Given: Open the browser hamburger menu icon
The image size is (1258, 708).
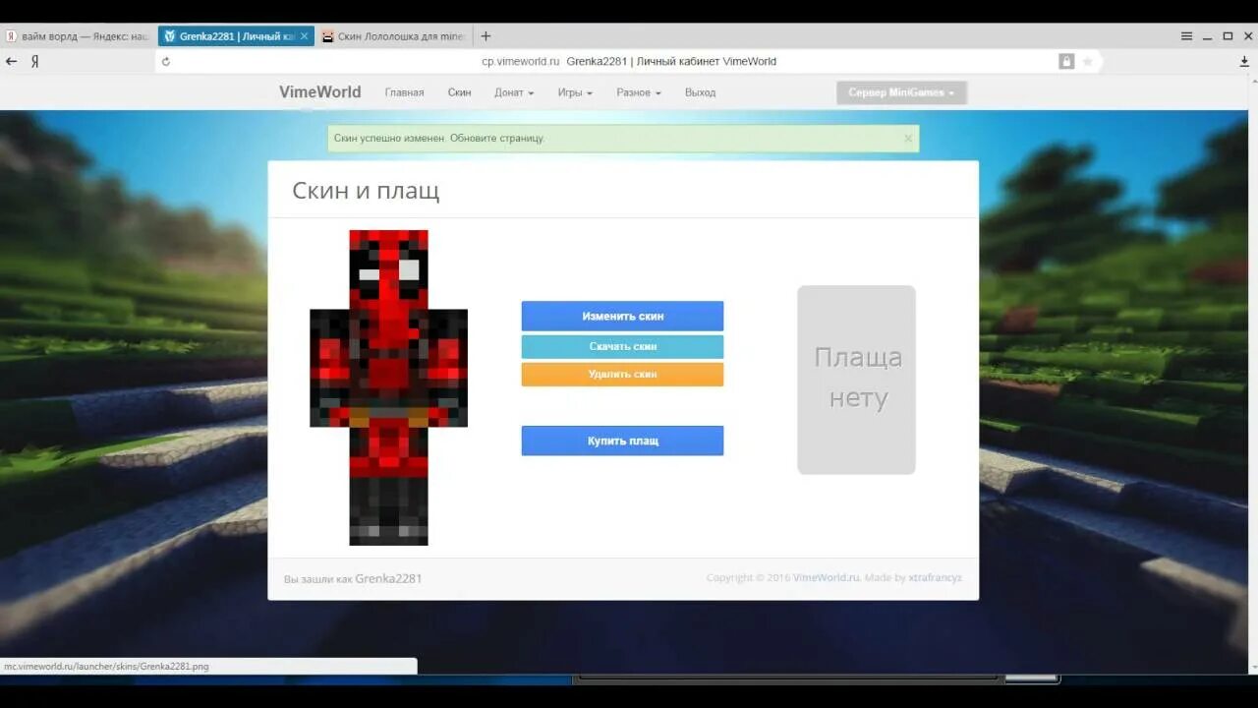Looking at the screenshot, I should pyautogui.click(x=1187, y=36).
